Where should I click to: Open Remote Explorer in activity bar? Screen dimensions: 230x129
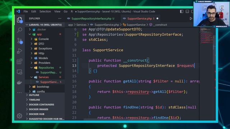19,72
